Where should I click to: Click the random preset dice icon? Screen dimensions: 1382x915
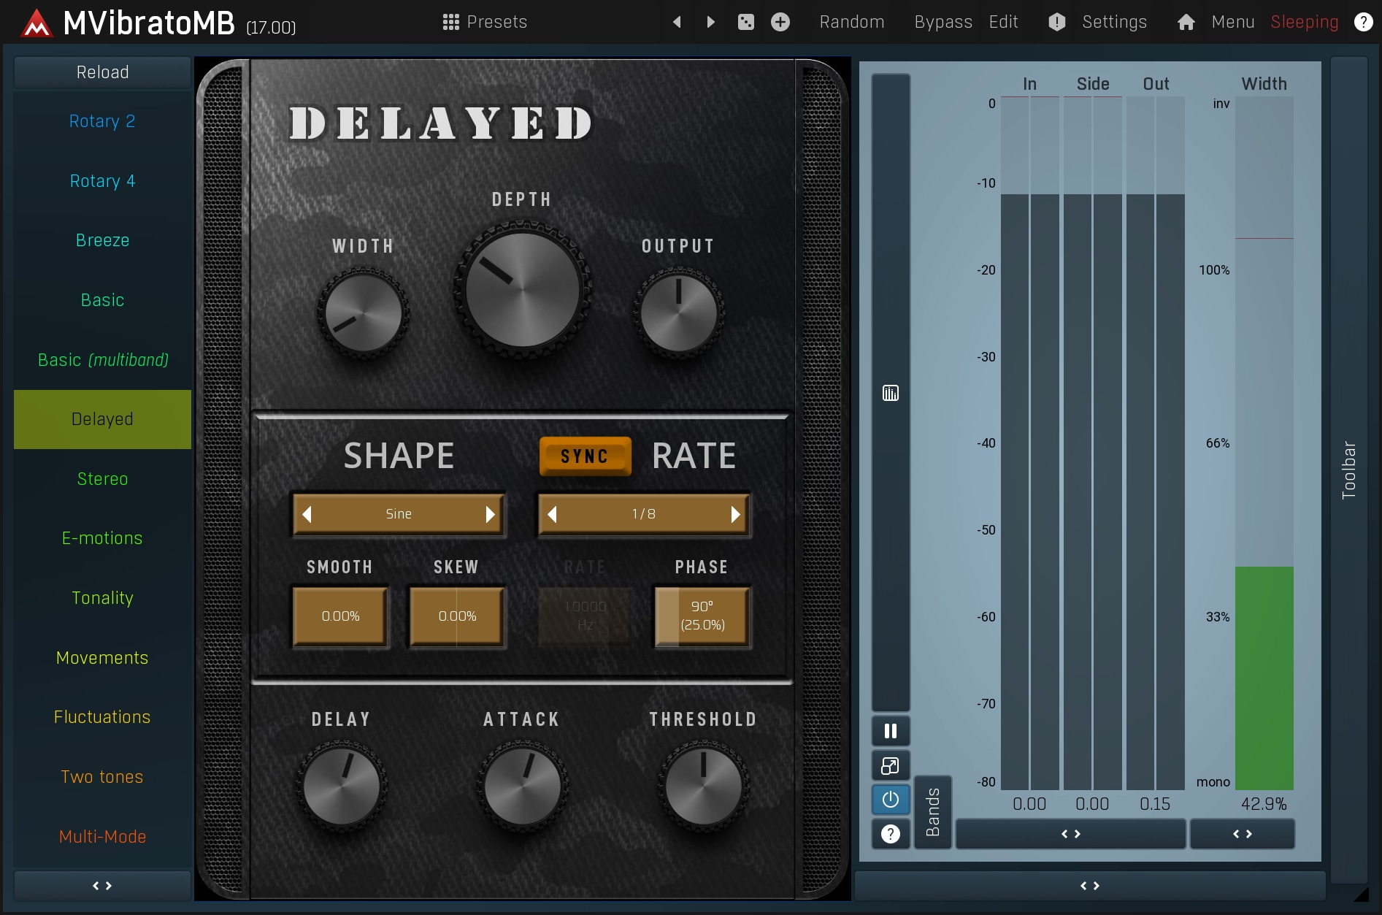pos(745,22)
